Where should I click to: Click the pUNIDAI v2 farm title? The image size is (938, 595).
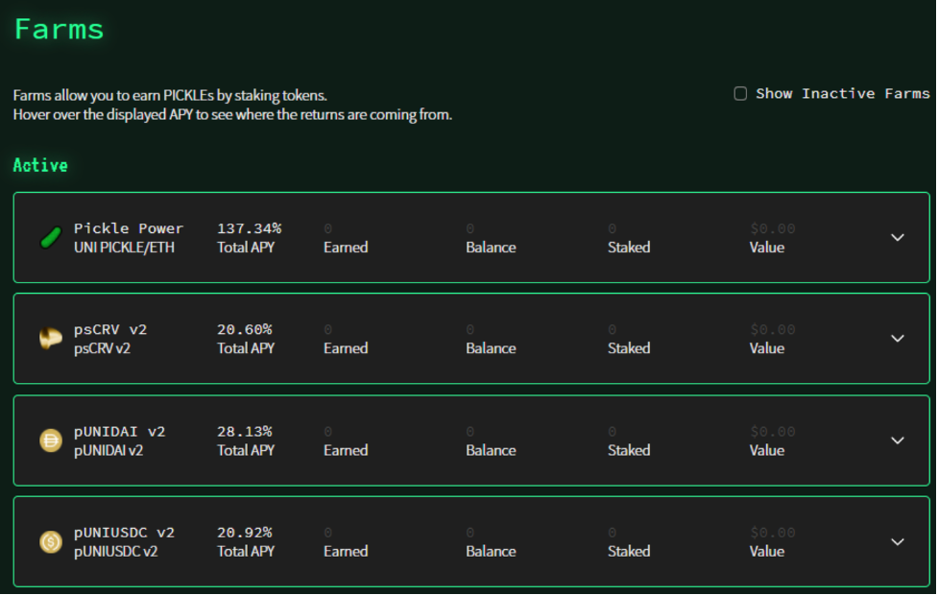pyautogui.click(x=119, y=431)
